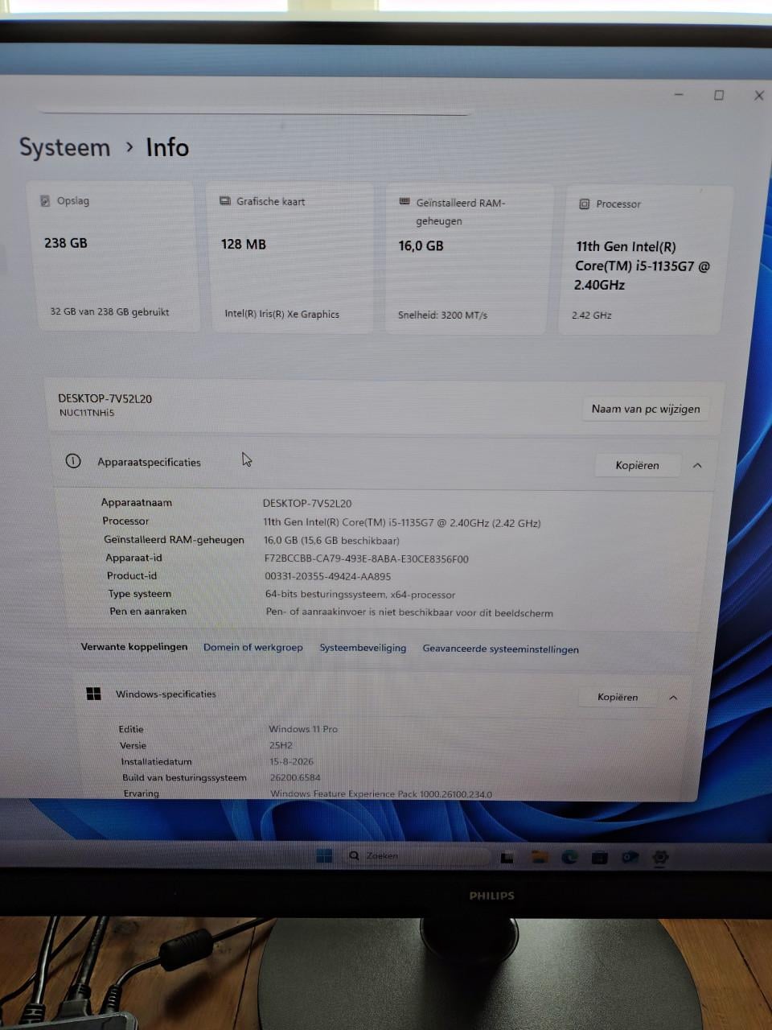The height and width of the screenshot is (1030, 772).
Task: Click the '16,0 GB (15,6 GB beschikbaar)' value
Action: (331, 541)
